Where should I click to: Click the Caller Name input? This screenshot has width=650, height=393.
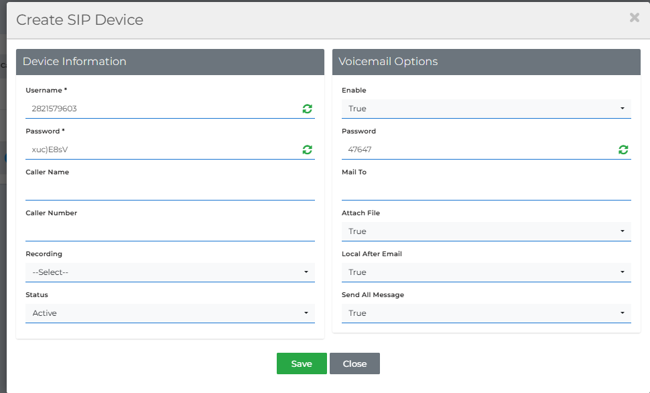[x=170, y=190]
